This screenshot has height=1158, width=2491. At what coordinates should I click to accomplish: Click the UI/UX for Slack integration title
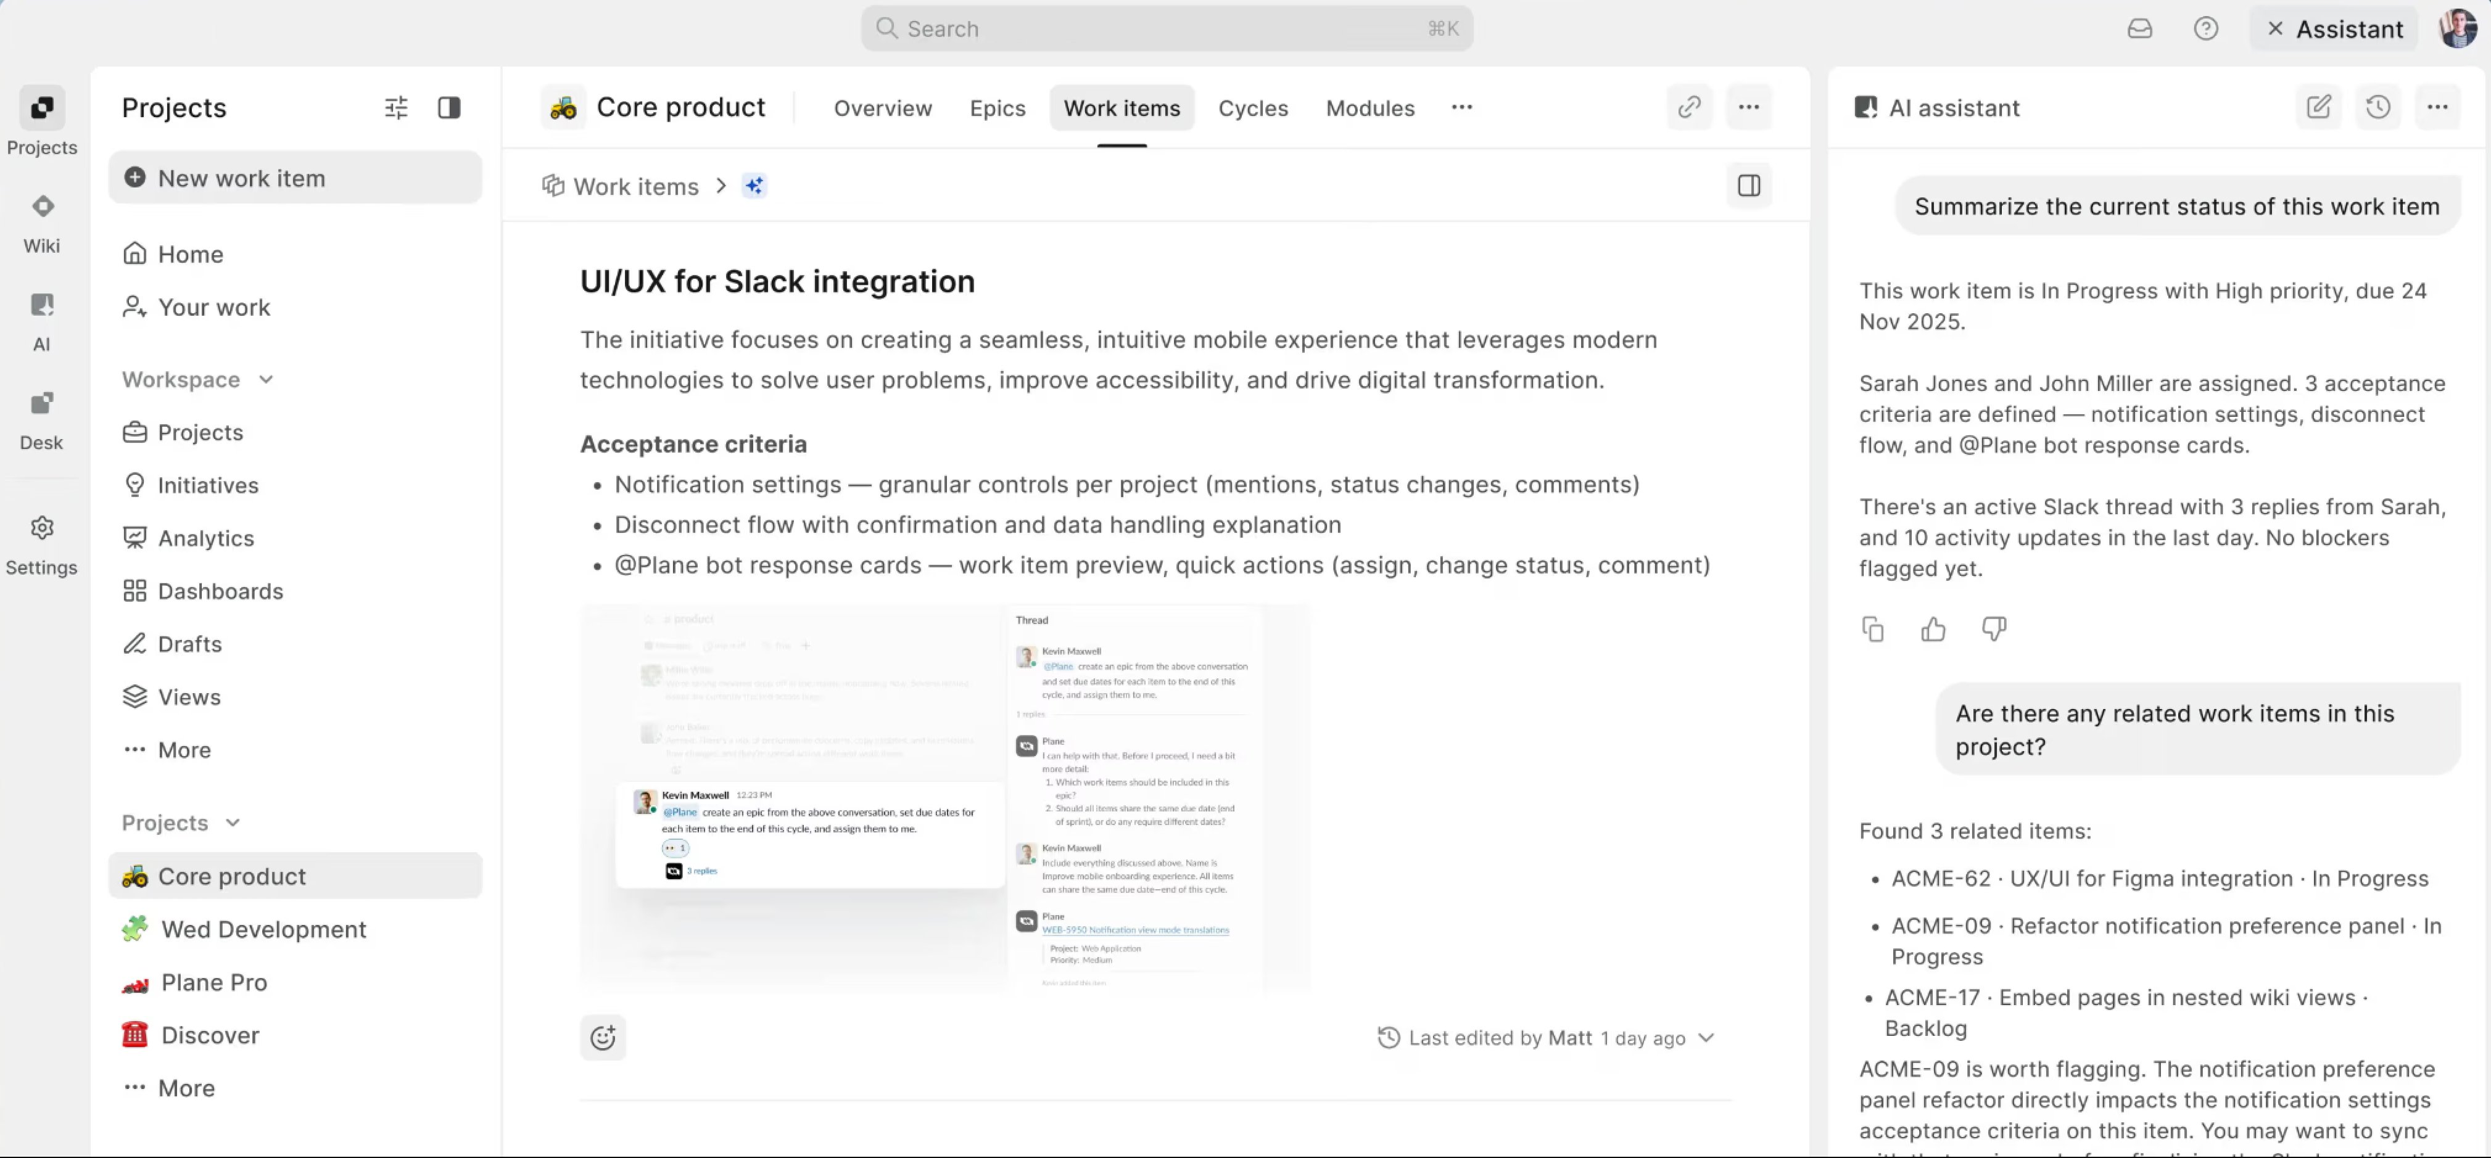(777, 281)
